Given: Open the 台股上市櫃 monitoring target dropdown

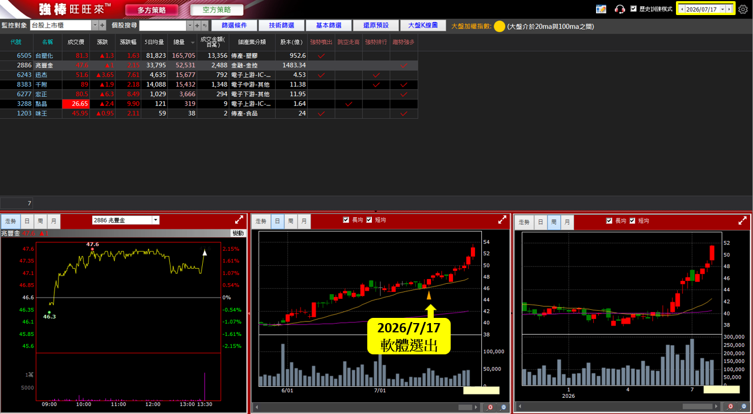Looking at the screenshot, I should point(95,25).
